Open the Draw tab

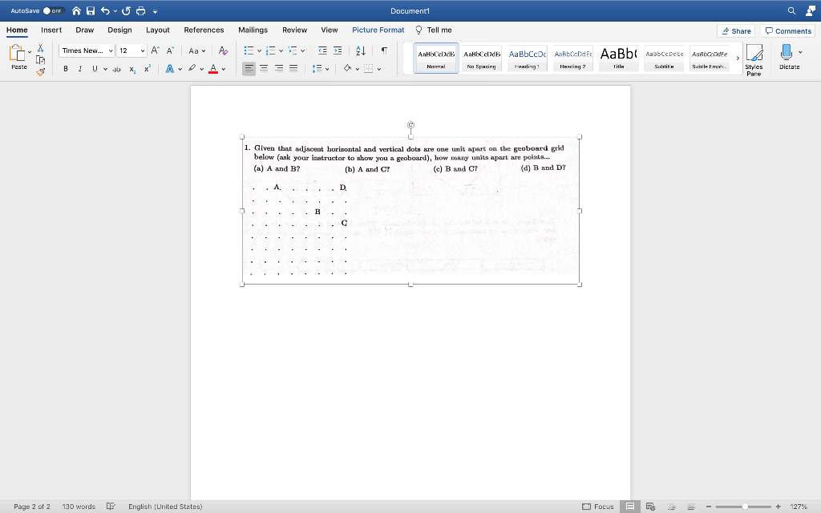pos(84,30)
